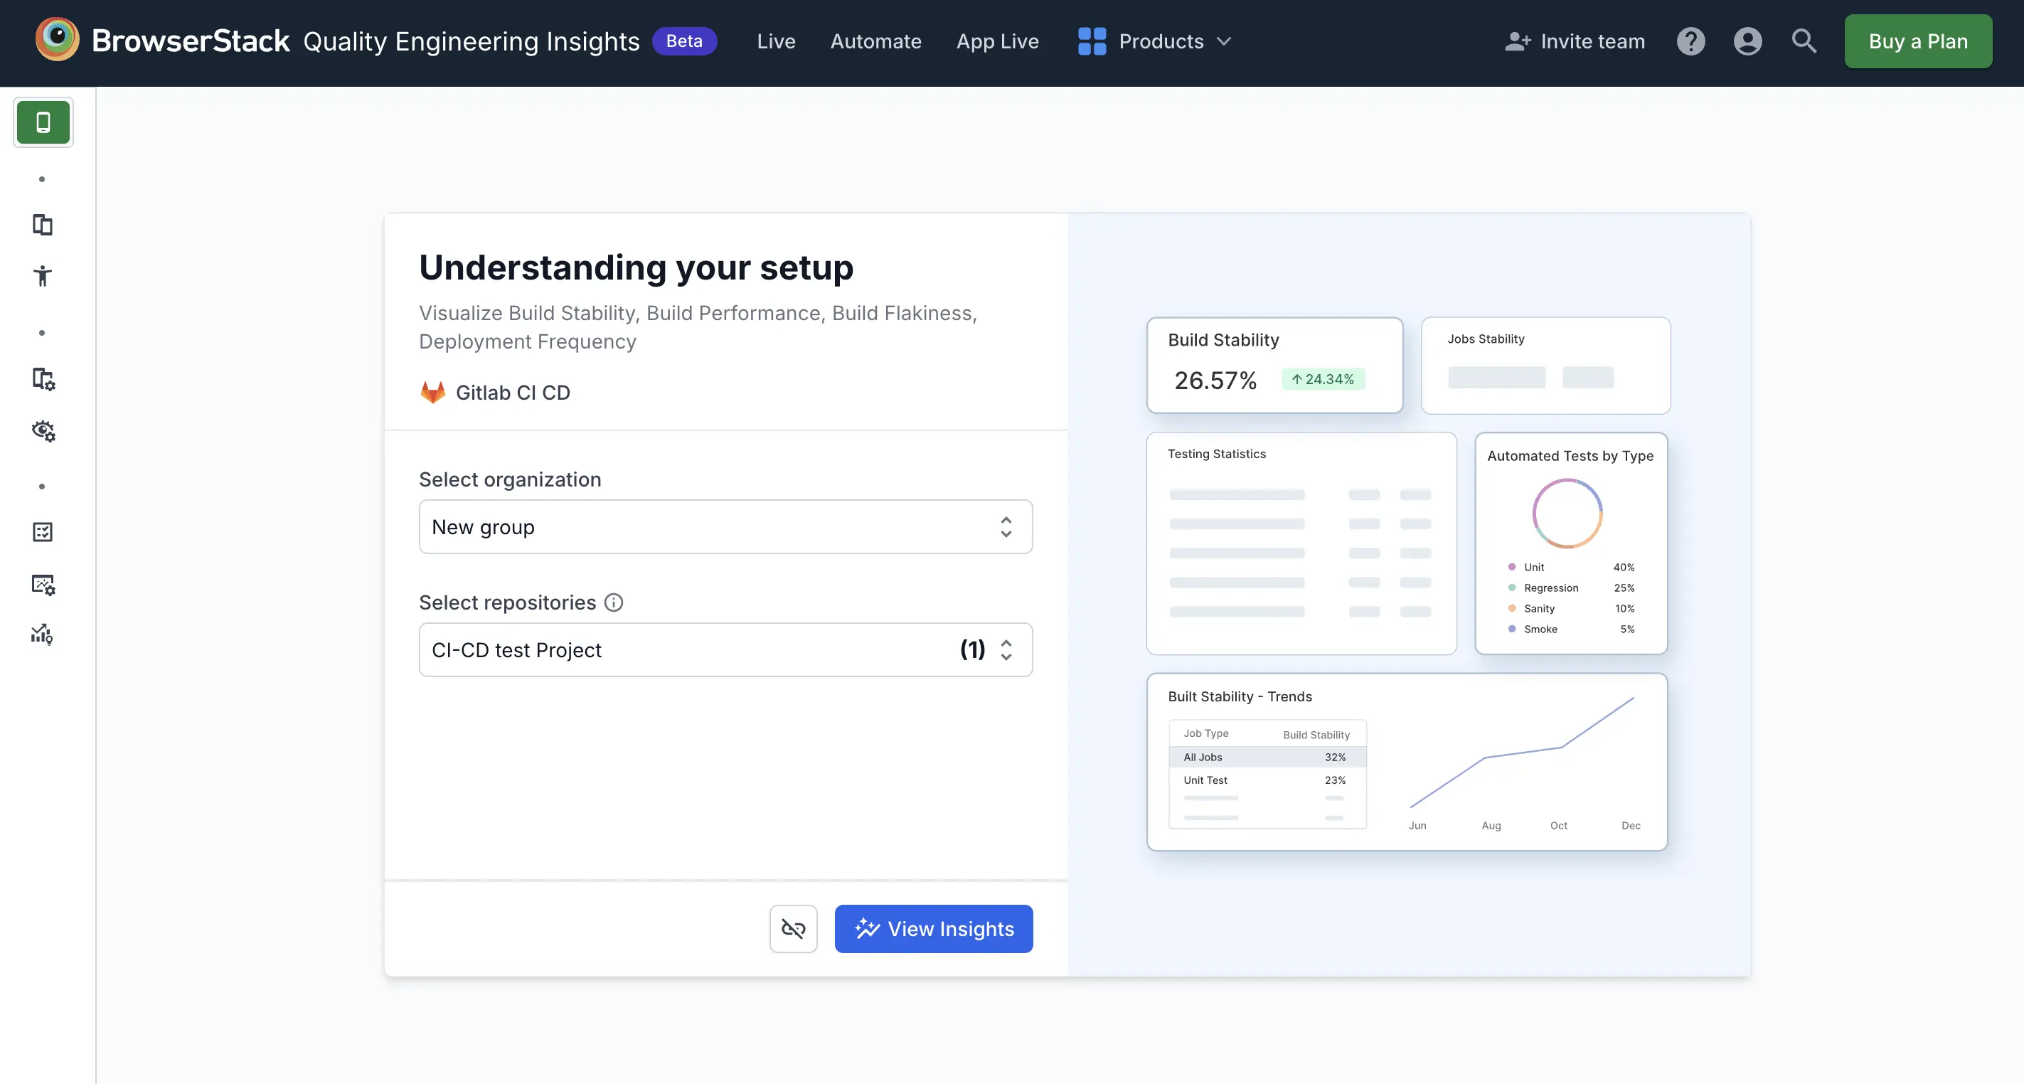The image size is (2024, 1084).
Task: Click the Quality Engineering Insights title
Action: (x=471, y=41)
